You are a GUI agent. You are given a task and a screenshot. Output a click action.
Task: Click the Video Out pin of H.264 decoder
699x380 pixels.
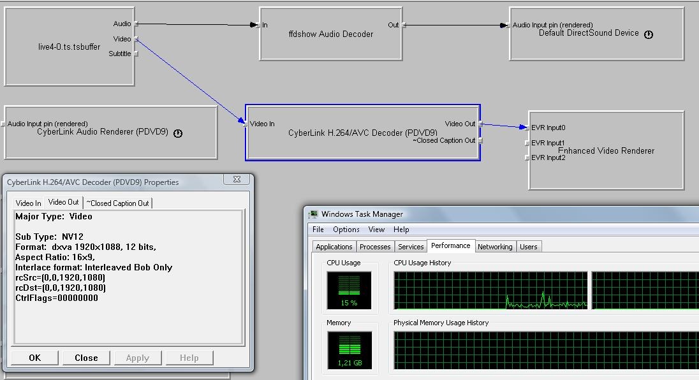pyautogui.click(x=481, y=124)
